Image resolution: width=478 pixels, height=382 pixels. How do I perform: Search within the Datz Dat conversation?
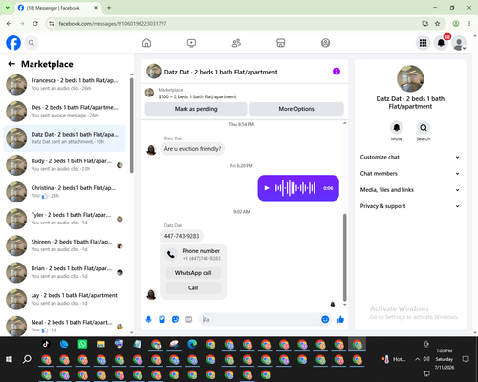point(424,128)
